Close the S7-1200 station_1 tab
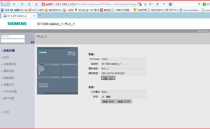 pyautogui.click(x=34, y=16)
